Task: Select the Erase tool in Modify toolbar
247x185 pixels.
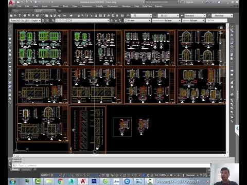Action: pyautogui.click(x=232, y=27)
